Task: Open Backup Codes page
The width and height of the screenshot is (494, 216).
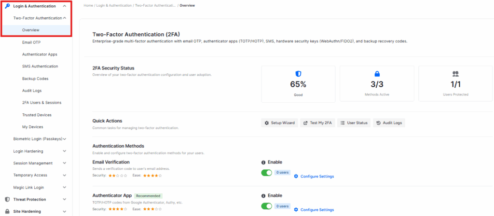Action: (x=35, y=79)
